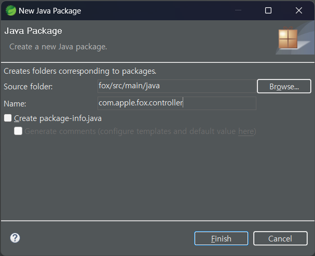Click the 'Java Package' heading text
Screen dimensions: 315x256
coord(33,31)
